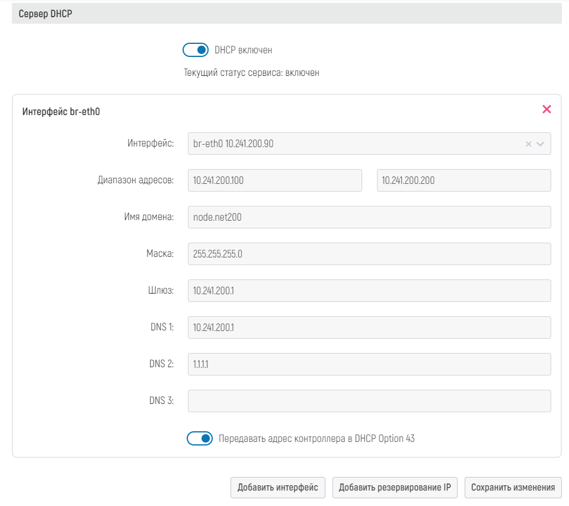This screenshot has height=506, width=569.
Task: Focus the DNS 2 field containing 1.1.1.1
Action: [369, 364]
